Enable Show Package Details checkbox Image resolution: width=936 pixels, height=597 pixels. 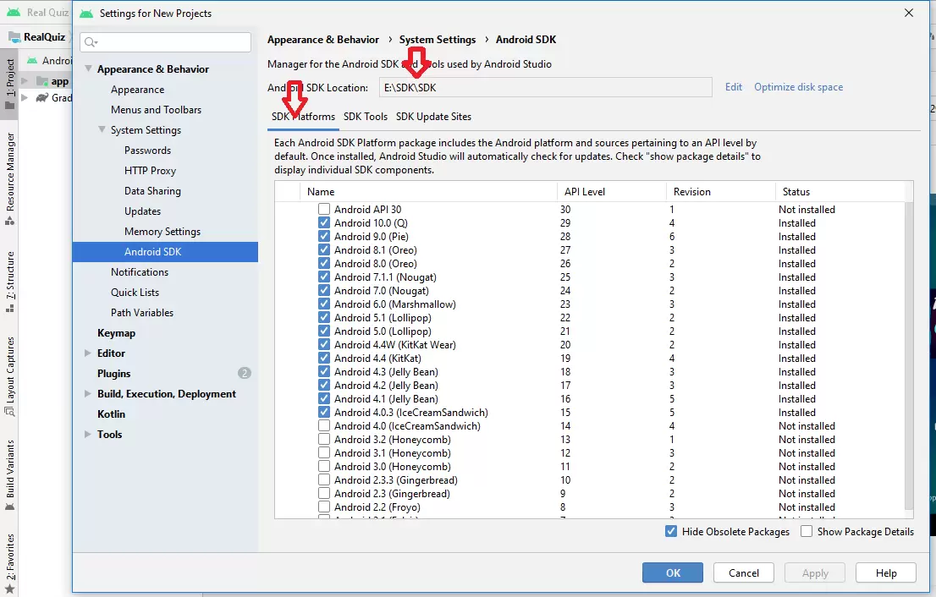807,531
